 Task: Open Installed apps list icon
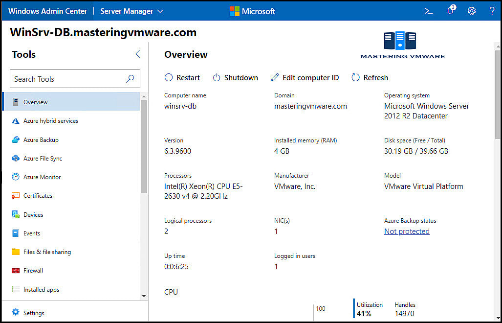[15, 289]
